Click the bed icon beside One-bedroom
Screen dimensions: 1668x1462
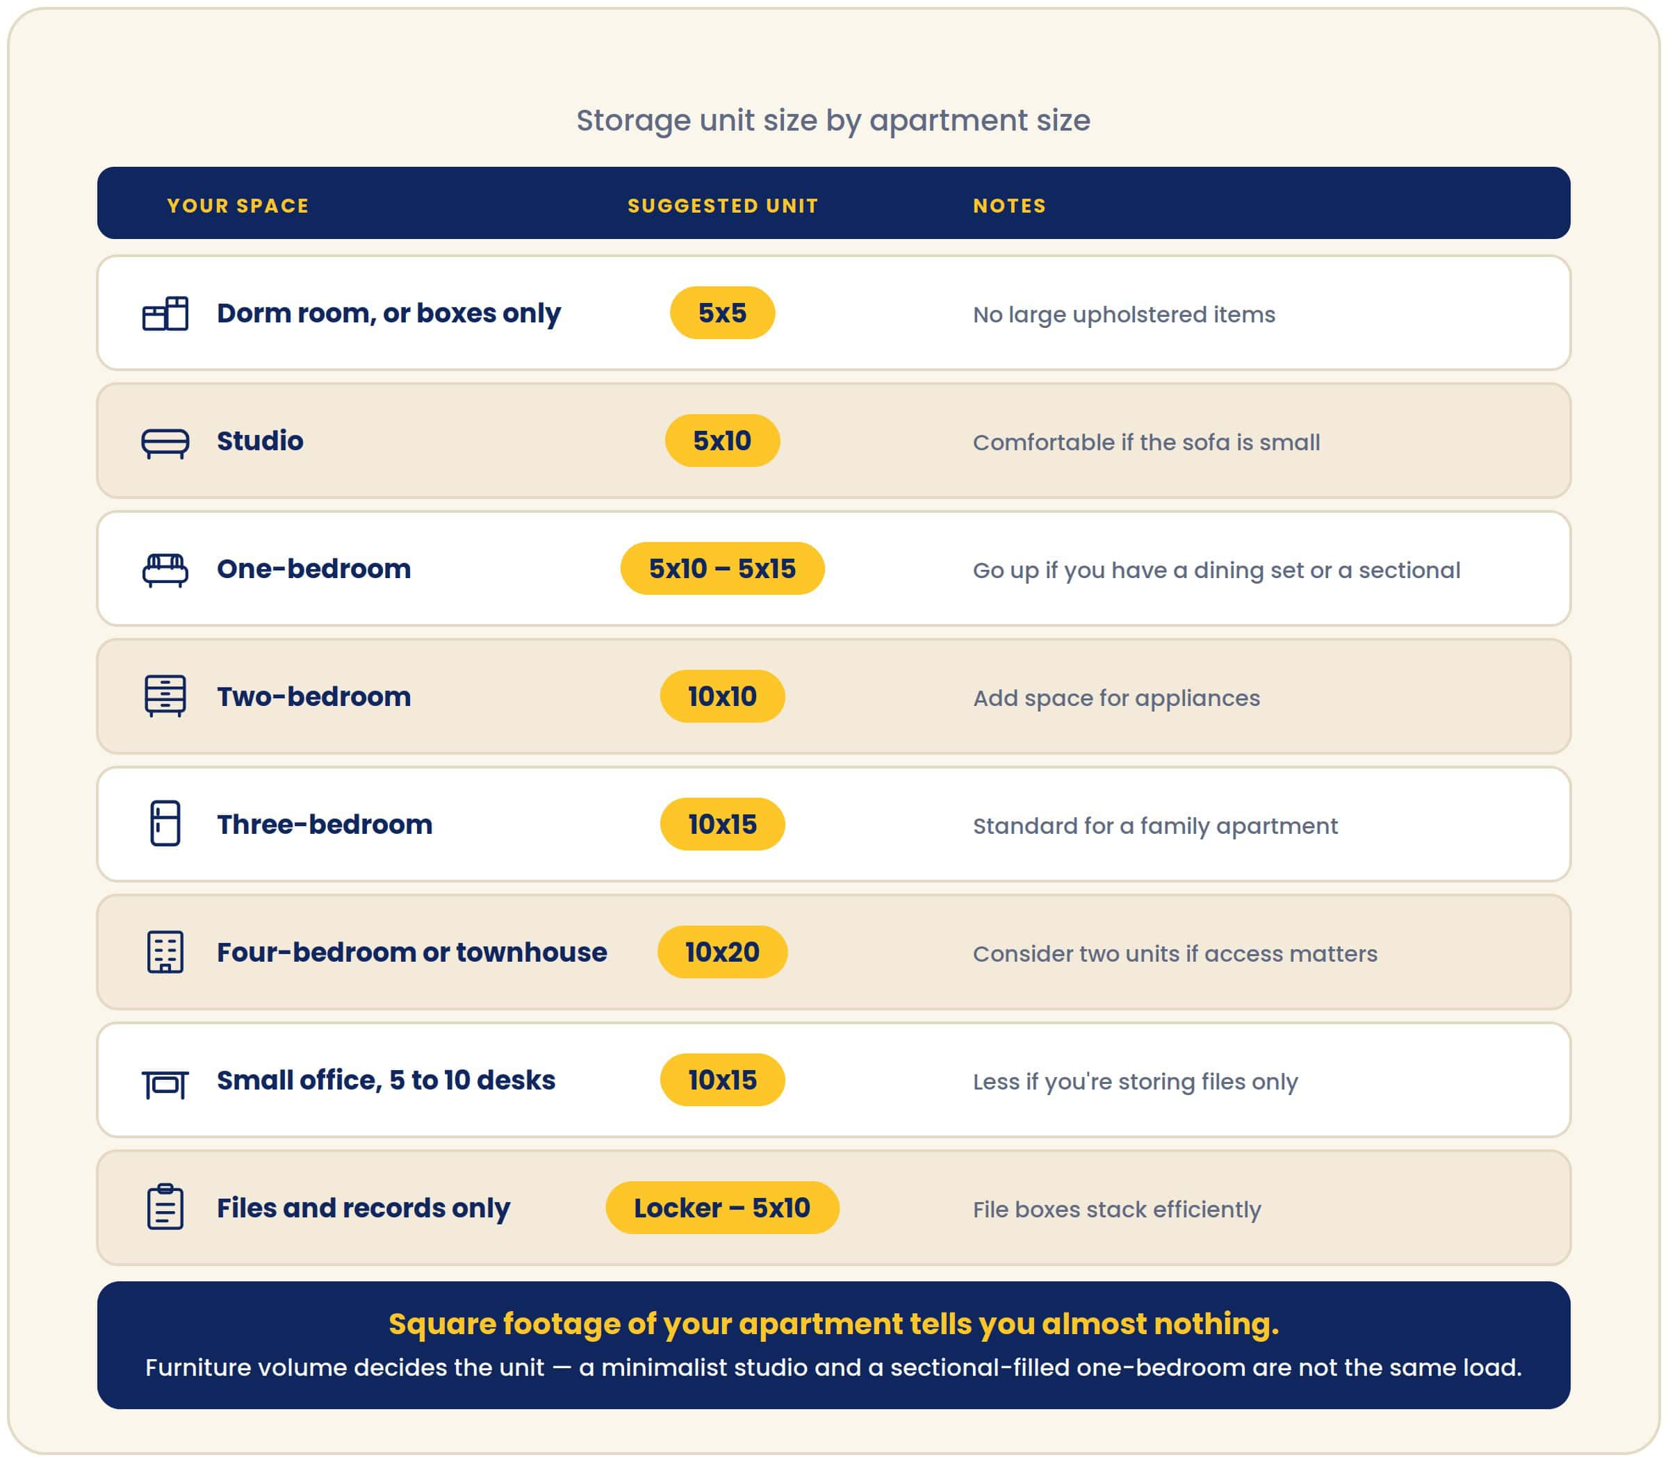(165, 570)
